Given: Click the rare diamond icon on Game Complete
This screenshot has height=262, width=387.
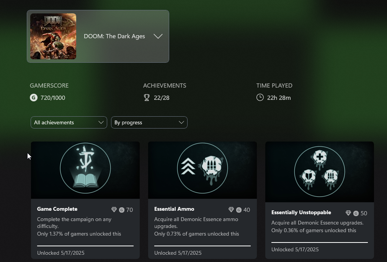Looking at the screenshot, I should click(114, 210).
